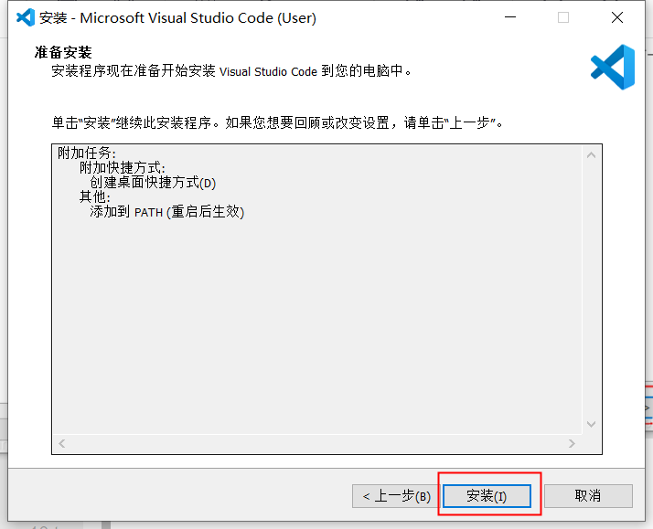Select the 添加到 PATH (重启后生效) line
This screenshot has width=653, height=529.
[x=167, y=212]
